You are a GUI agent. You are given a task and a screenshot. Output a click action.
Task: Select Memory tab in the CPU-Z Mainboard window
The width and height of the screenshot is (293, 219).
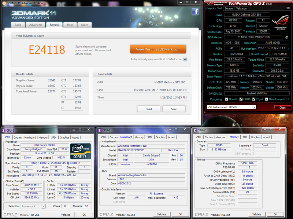139,137
